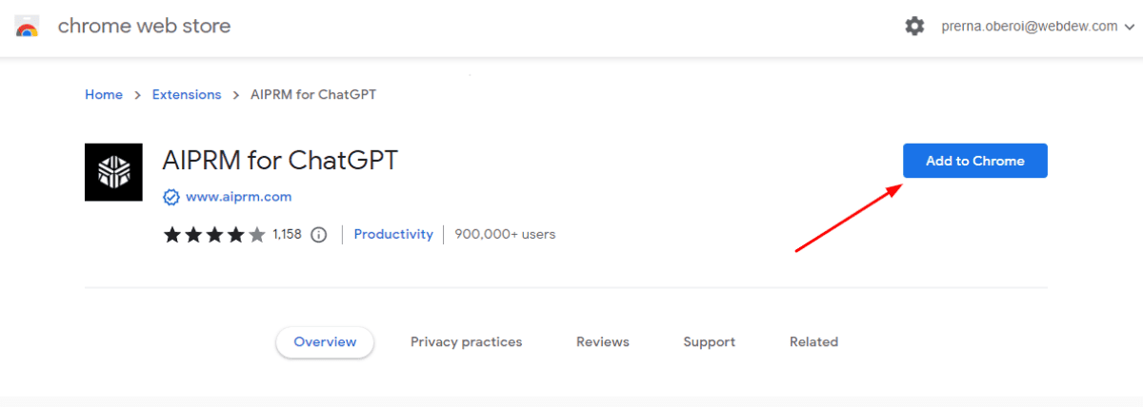
Task: Click the AIPRM for ChatGPT heading
Action: tap(280, 161)
